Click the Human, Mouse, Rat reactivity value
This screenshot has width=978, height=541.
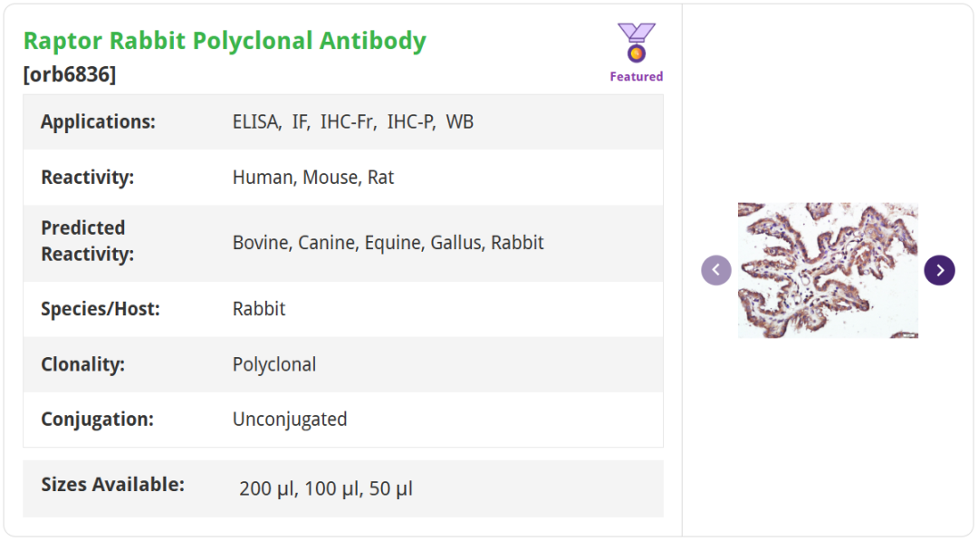(x=313, y=178)
